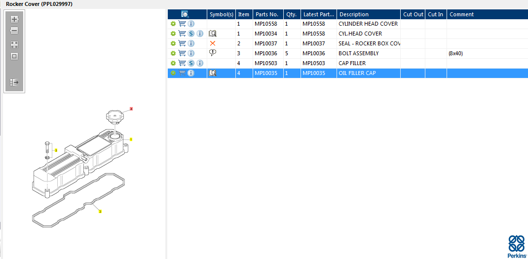Viewport: 528px width, 259px height.
Task: Click gear icon for MP10558 row
Action: point(173,24)
